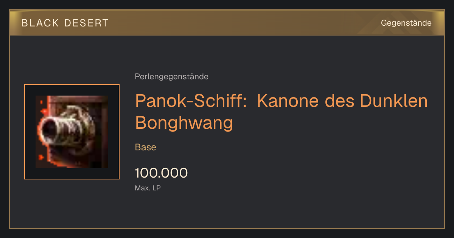Click the word Dunklen in title
Viewport: 454px width, 238px height.
tap(394, 101)
